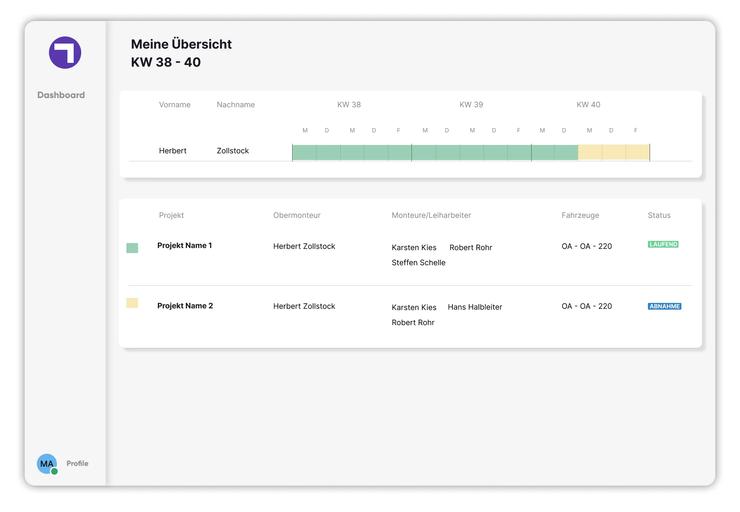Click the MA profile avatar
The height and width of the screenshot is (512, 740).
pos(47,464)
